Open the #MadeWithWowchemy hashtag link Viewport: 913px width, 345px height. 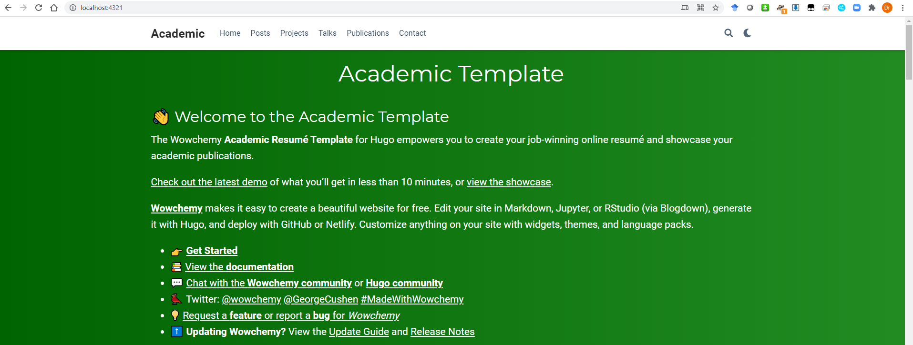point(412,299)
